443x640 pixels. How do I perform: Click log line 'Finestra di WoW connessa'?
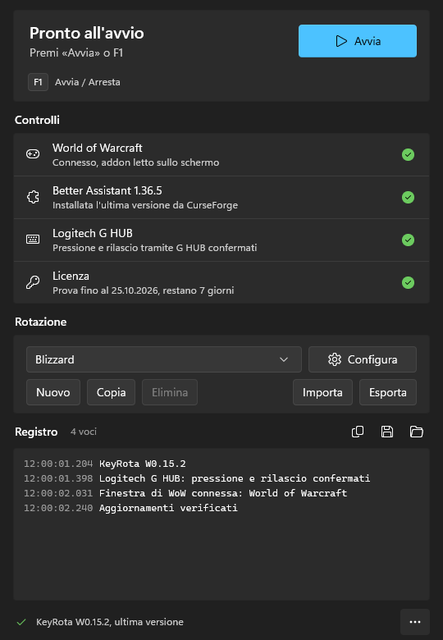click(223, 493)
